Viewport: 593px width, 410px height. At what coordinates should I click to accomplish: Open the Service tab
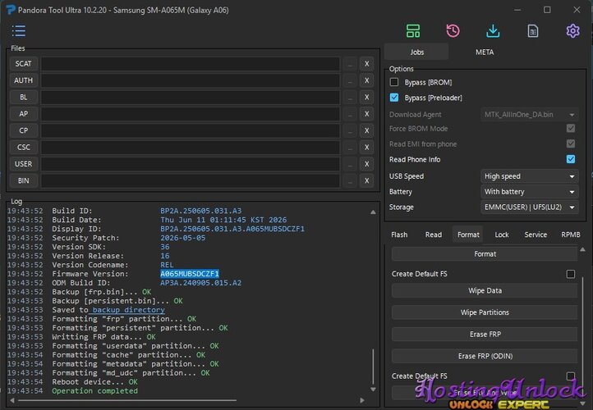coord(536,235)
